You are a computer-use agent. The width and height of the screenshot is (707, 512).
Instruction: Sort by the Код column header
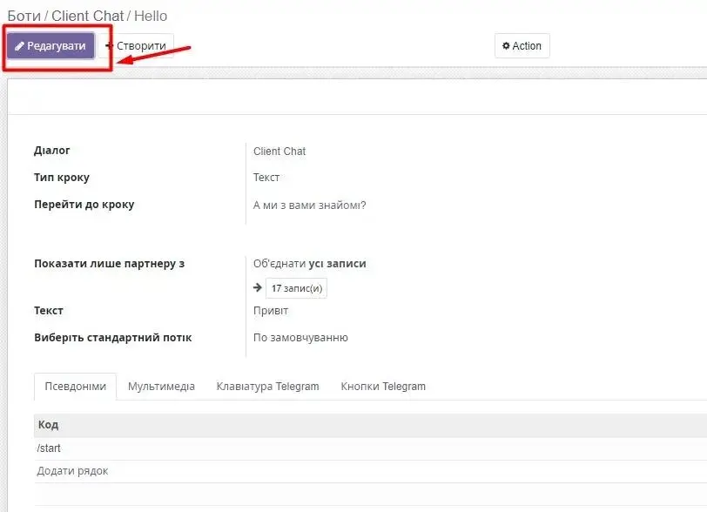point(48,425)
